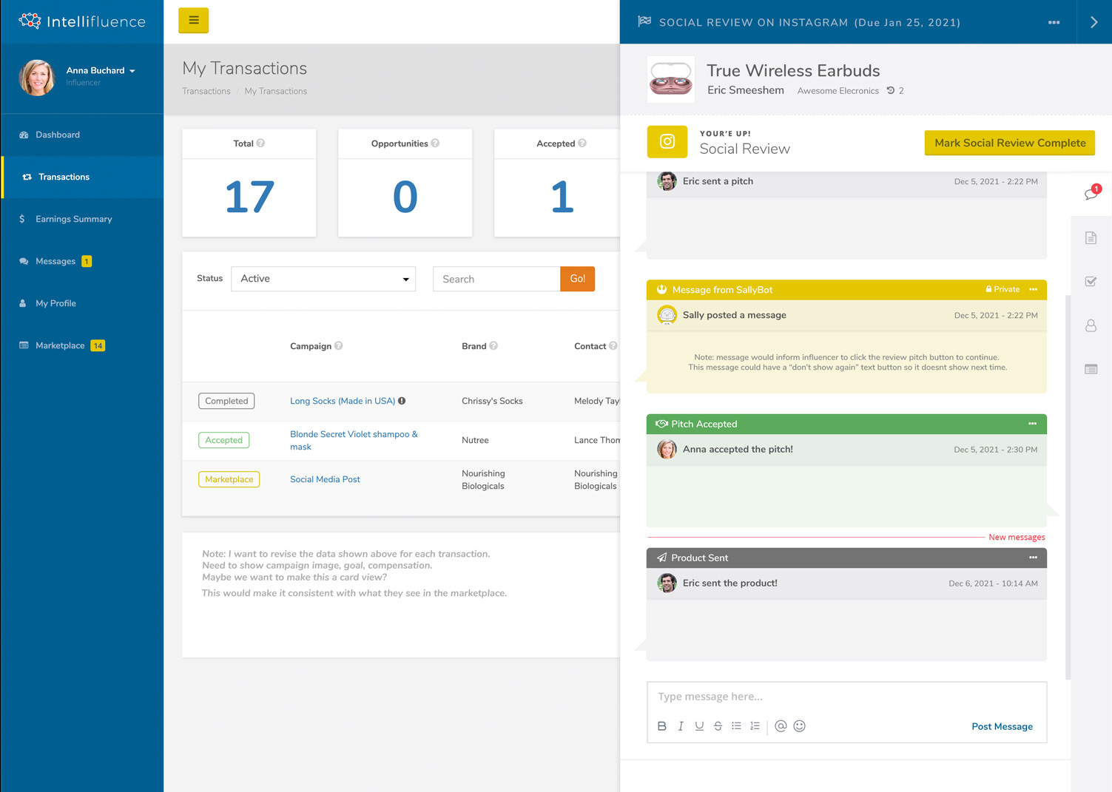Image resolution: width=1112 pixels, height=792 pixels.
Task: Show help for the Accepted stat
Action: [582, 143]
